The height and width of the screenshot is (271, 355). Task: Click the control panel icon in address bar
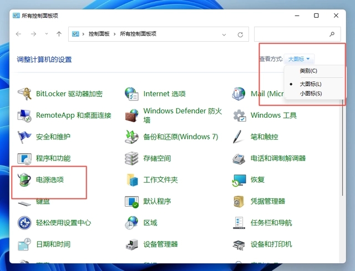coord(75,34)
